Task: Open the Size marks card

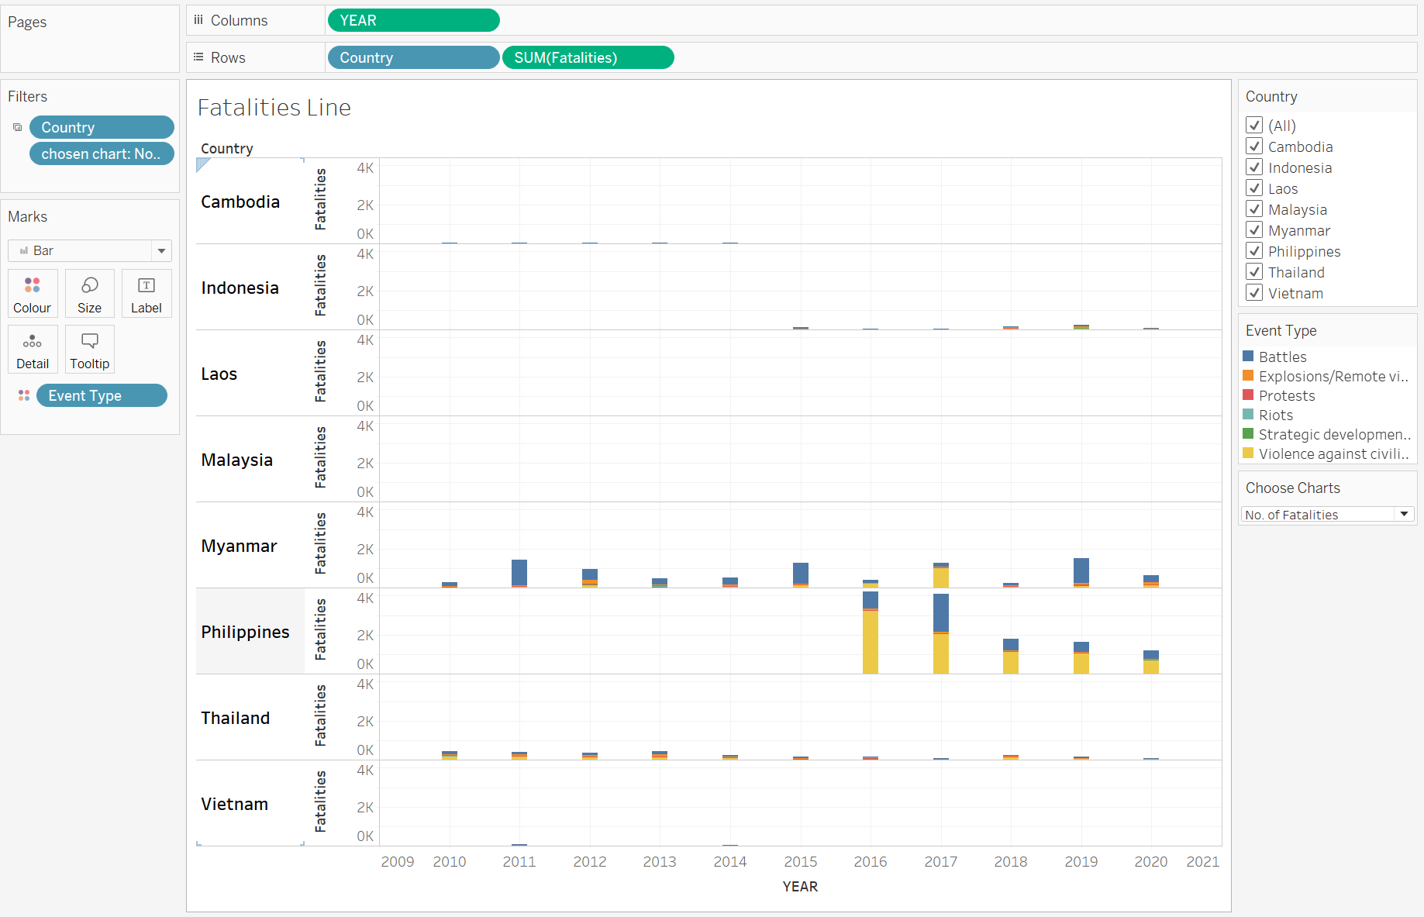Action: tap(89, 294)
